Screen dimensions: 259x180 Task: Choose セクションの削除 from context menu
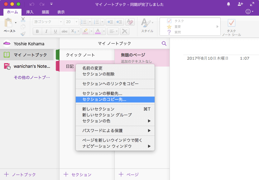(x=115, y=74)
